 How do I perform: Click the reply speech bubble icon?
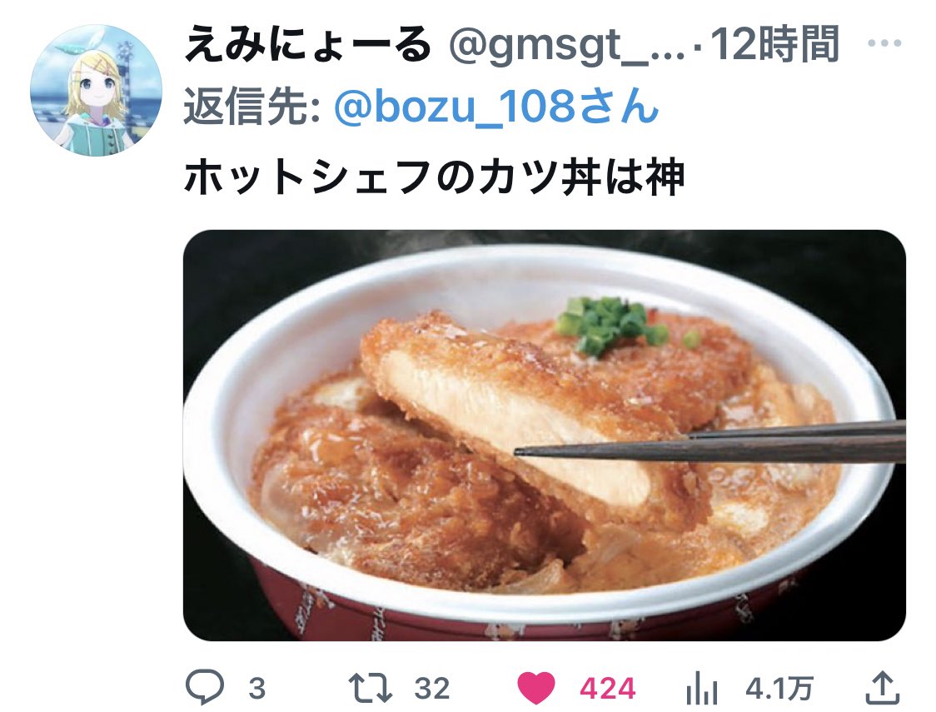(205, 686)
